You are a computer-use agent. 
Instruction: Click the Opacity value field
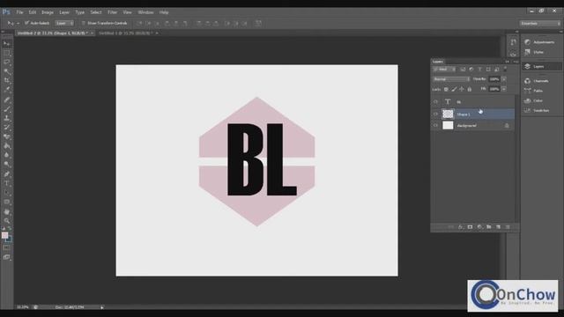coord(494,79)
